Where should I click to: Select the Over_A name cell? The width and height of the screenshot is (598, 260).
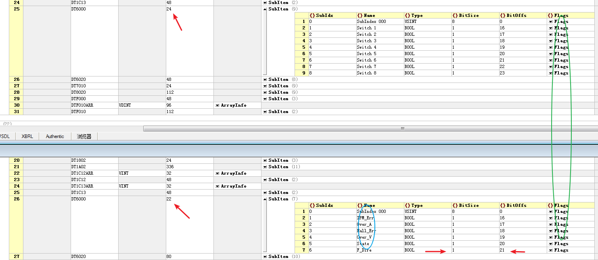click(x=380, y=225)
